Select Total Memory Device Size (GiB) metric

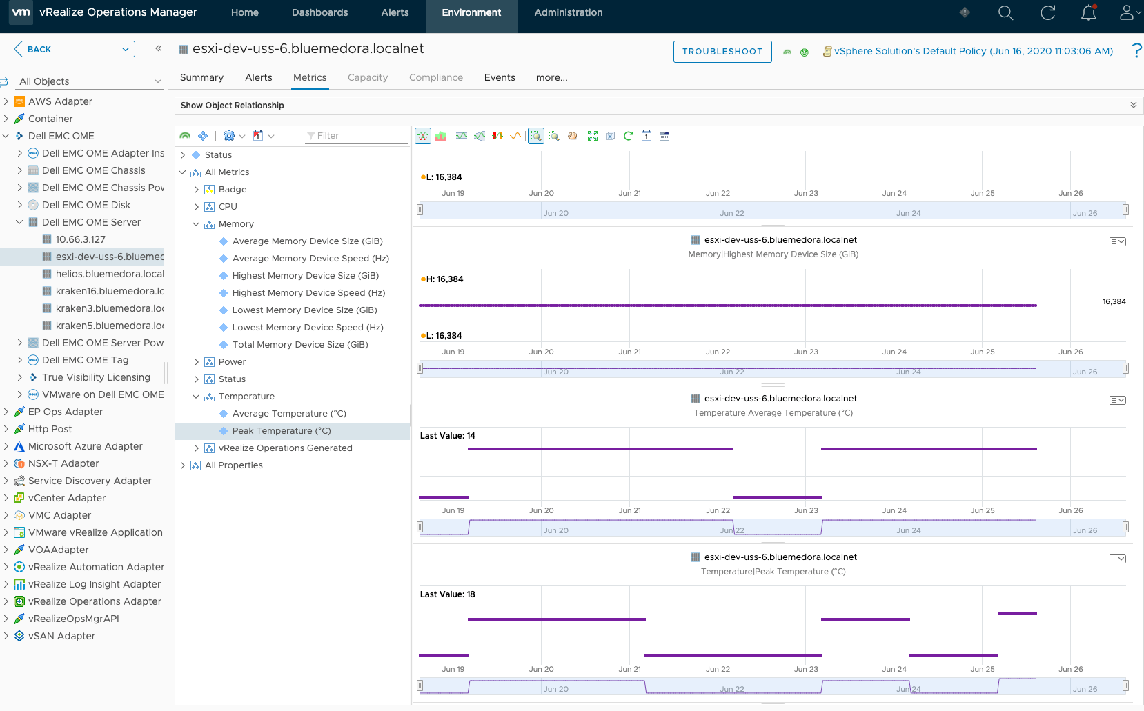[x=300, y=345]
